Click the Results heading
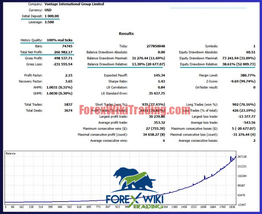This screenshot has height=214, width=262. 126,34
